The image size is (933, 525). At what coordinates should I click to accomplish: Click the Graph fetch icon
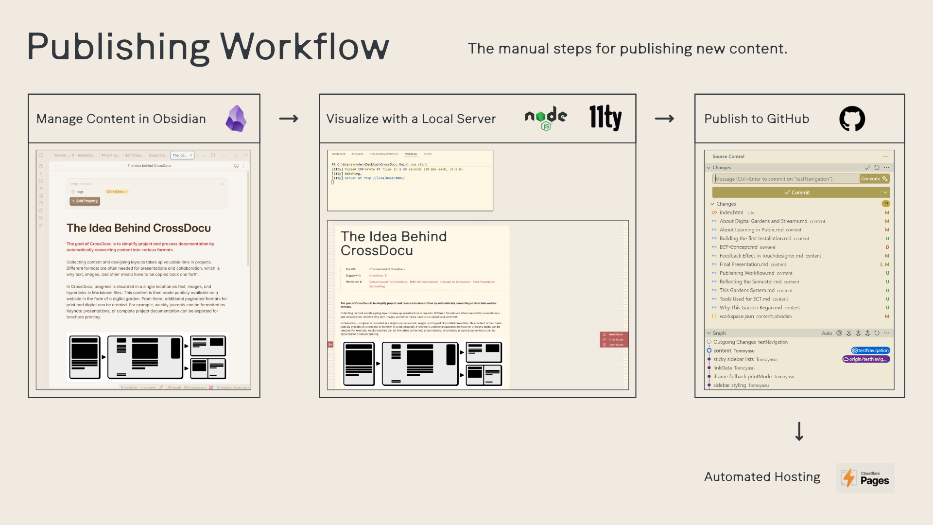click(849, 333)
